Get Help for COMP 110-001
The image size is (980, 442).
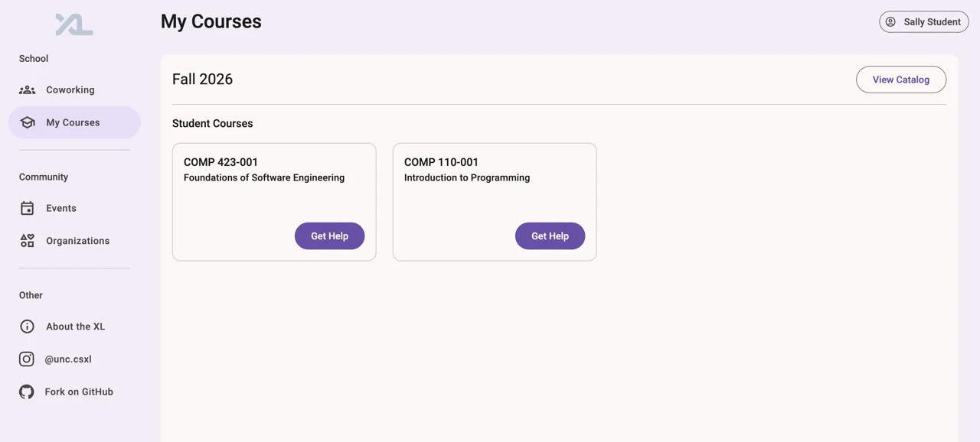[x=550, y=236]
